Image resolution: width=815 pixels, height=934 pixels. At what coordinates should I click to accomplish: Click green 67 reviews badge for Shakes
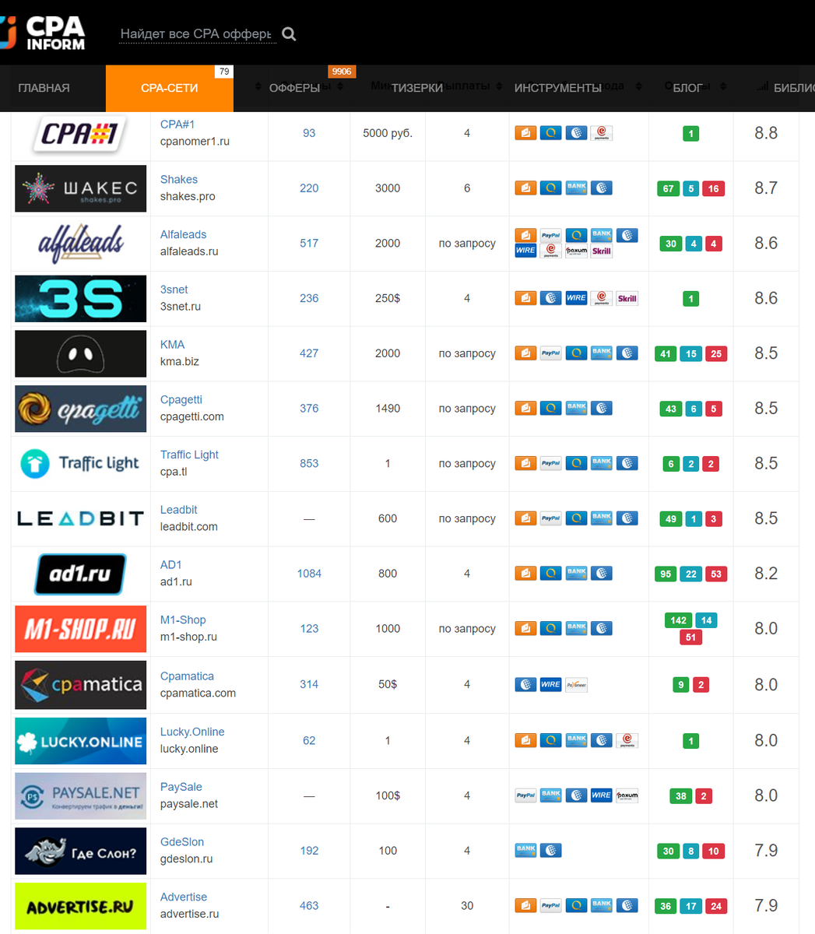[668, 188]
